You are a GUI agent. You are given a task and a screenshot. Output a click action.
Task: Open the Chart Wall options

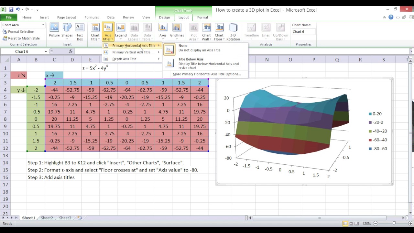(206, 32)
